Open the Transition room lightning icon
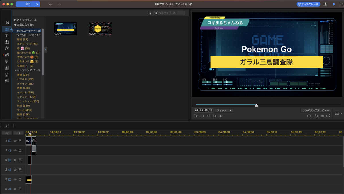The height and width of the screenshot is (194, 344). [7, 42]
